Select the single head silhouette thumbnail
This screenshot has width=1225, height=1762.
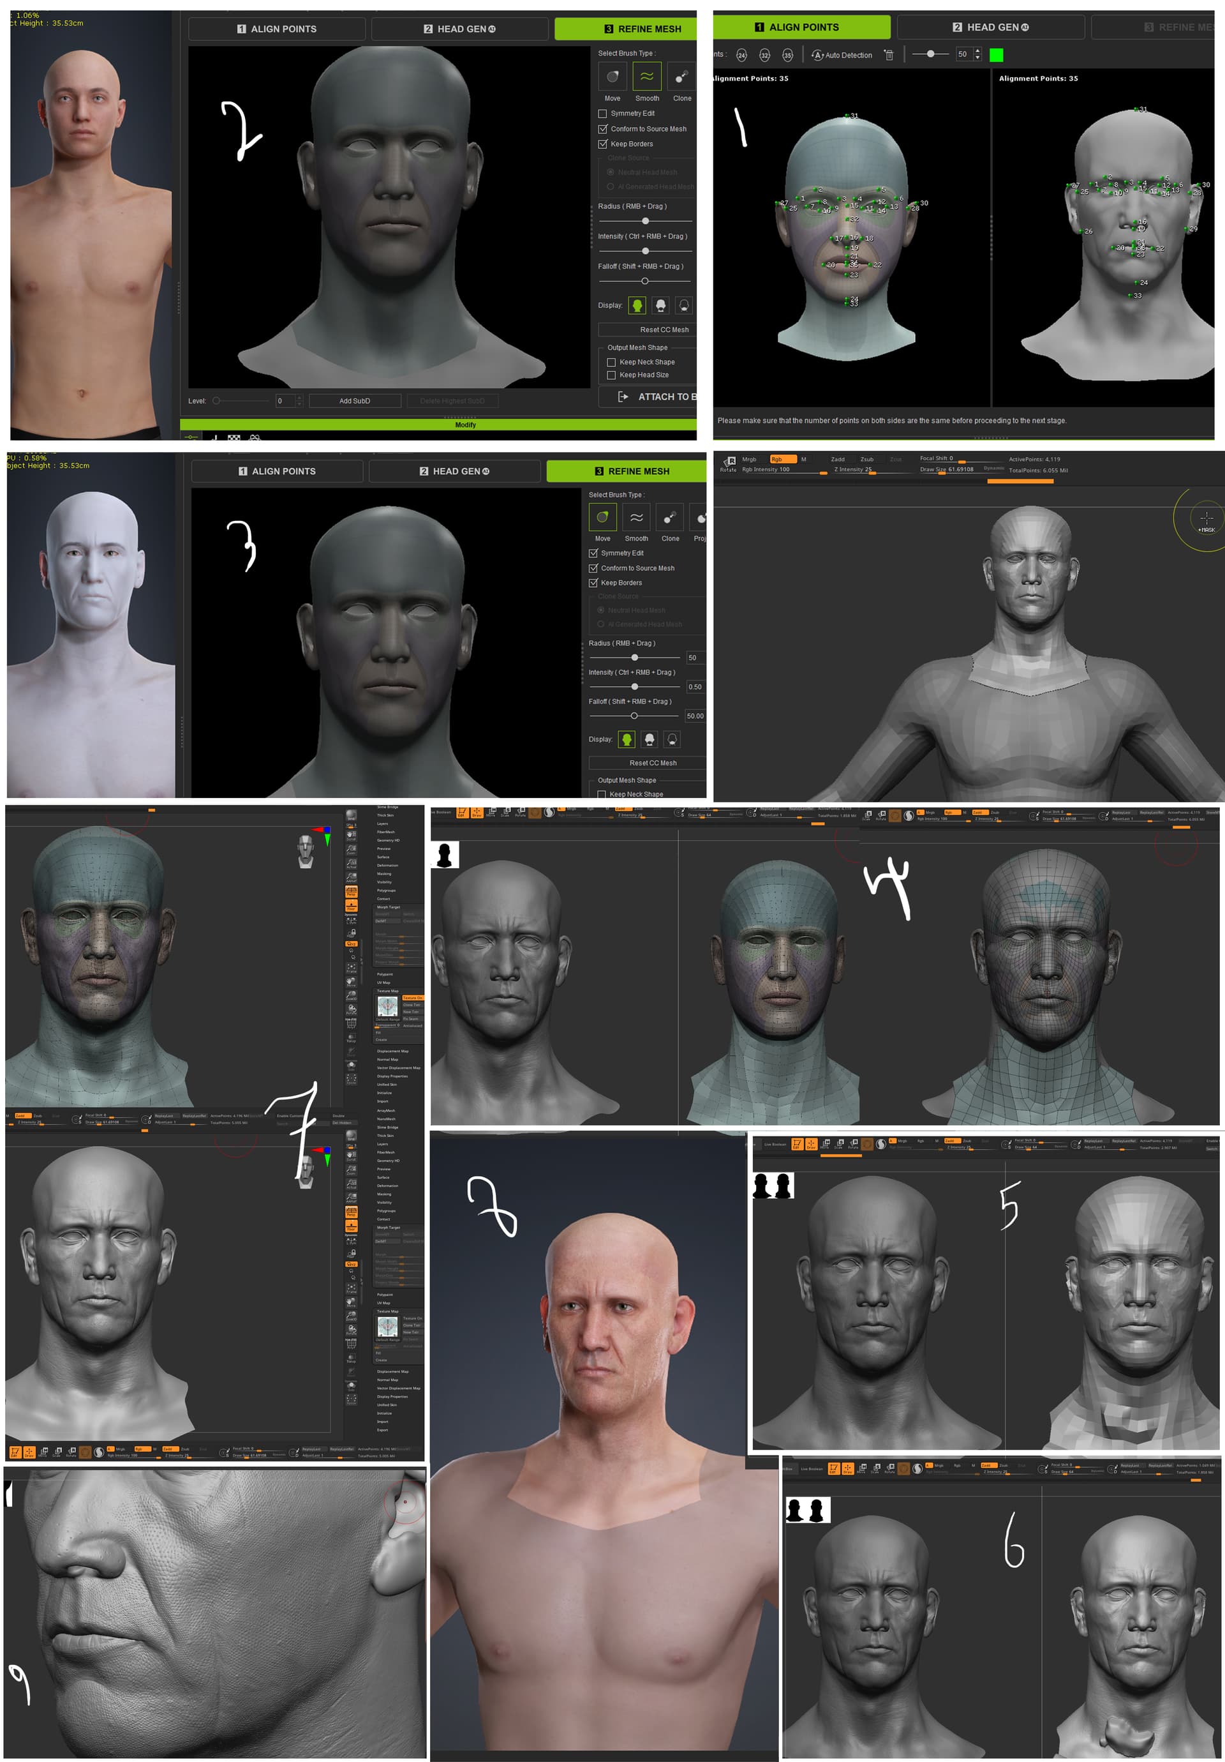tap(445, 854)
